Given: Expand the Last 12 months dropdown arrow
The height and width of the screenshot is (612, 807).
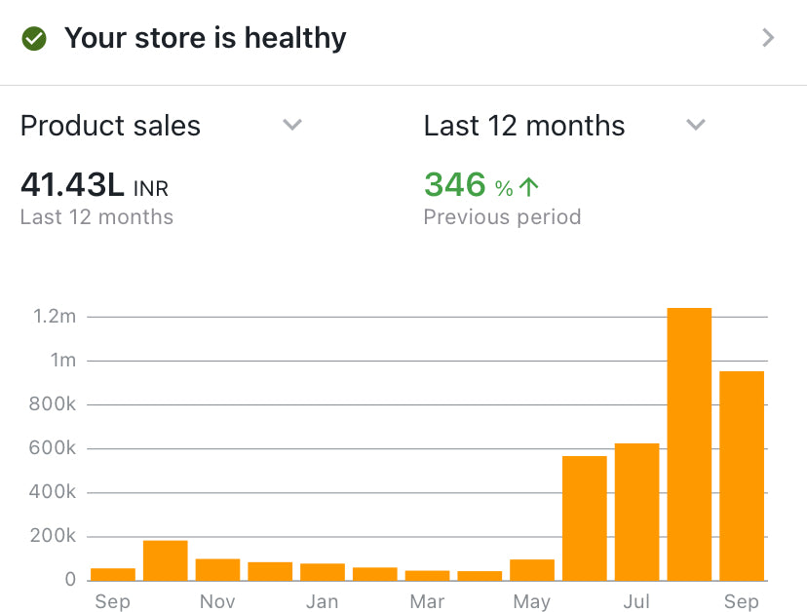Looking at the screenshot, I should (695, 126).
